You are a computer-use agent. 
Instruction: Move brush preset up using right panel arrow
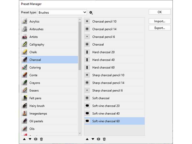[x=87, y=139]
